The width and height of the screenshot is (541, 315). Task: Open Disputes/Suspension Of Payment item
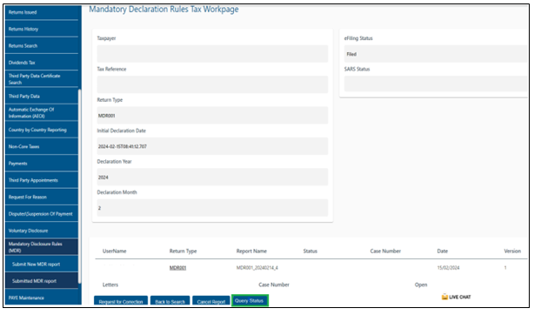[x=42, y=214]
